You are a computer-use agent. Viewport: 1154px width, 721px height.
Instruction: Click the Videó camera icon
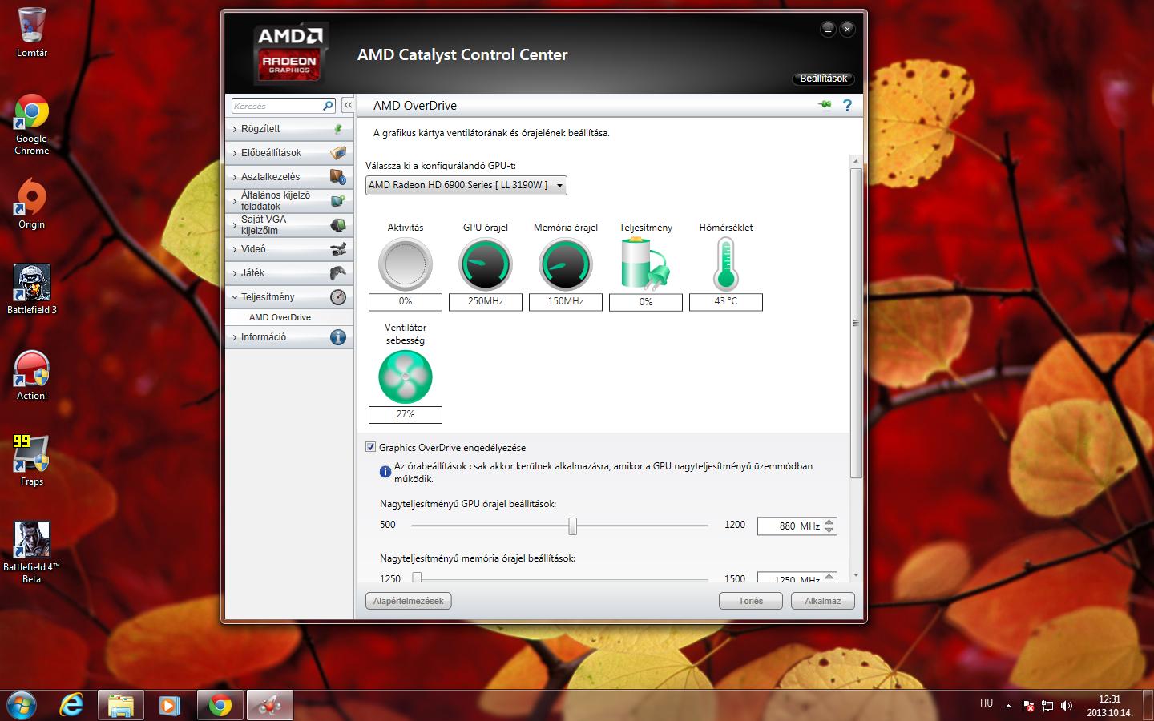coord(338,249)
